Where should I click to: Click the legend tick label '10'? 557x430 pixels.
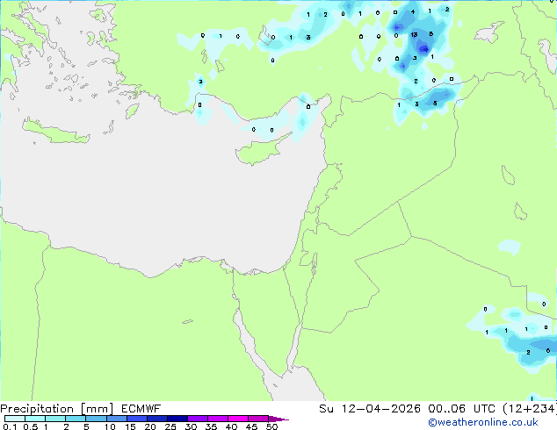110,426
